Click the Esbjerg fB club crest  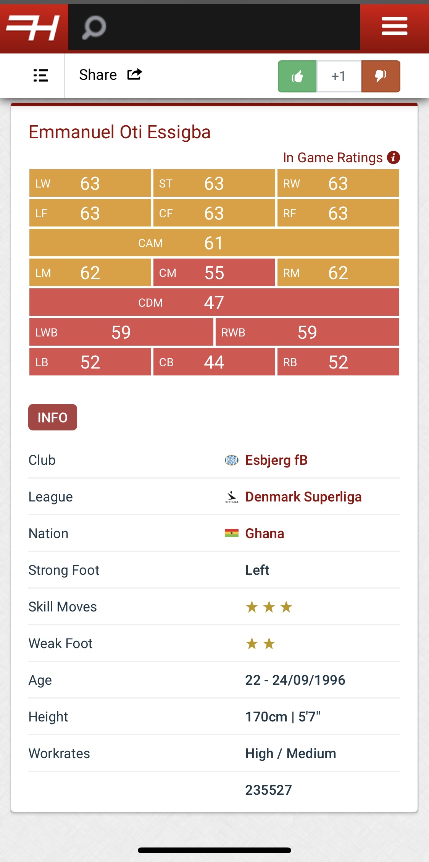click(231, 460)
